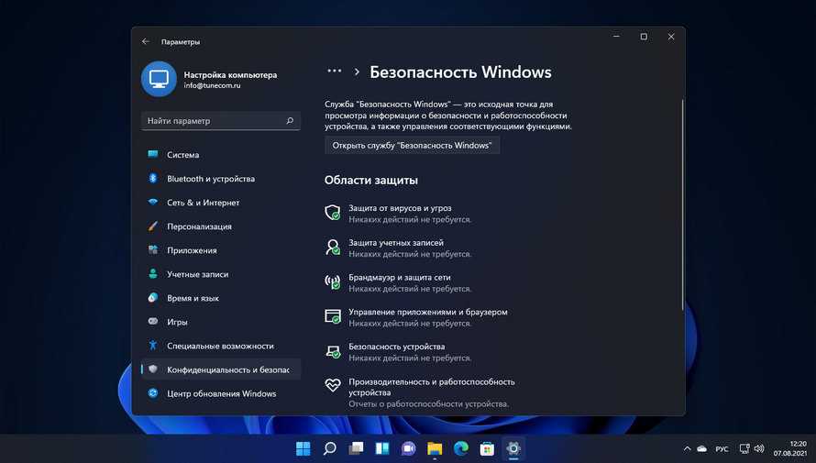Image resolution: width=816 pixels, height=463 pixels.
Task: Click the back arrow in Параметры window
Action: (x=146, y=41)
